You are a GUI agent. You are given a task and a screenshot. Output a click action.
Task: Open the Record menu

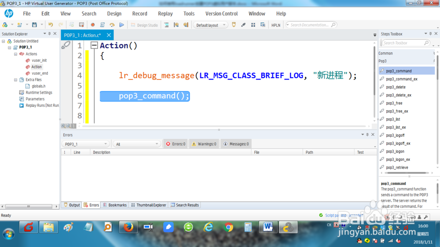coord(140,14)
